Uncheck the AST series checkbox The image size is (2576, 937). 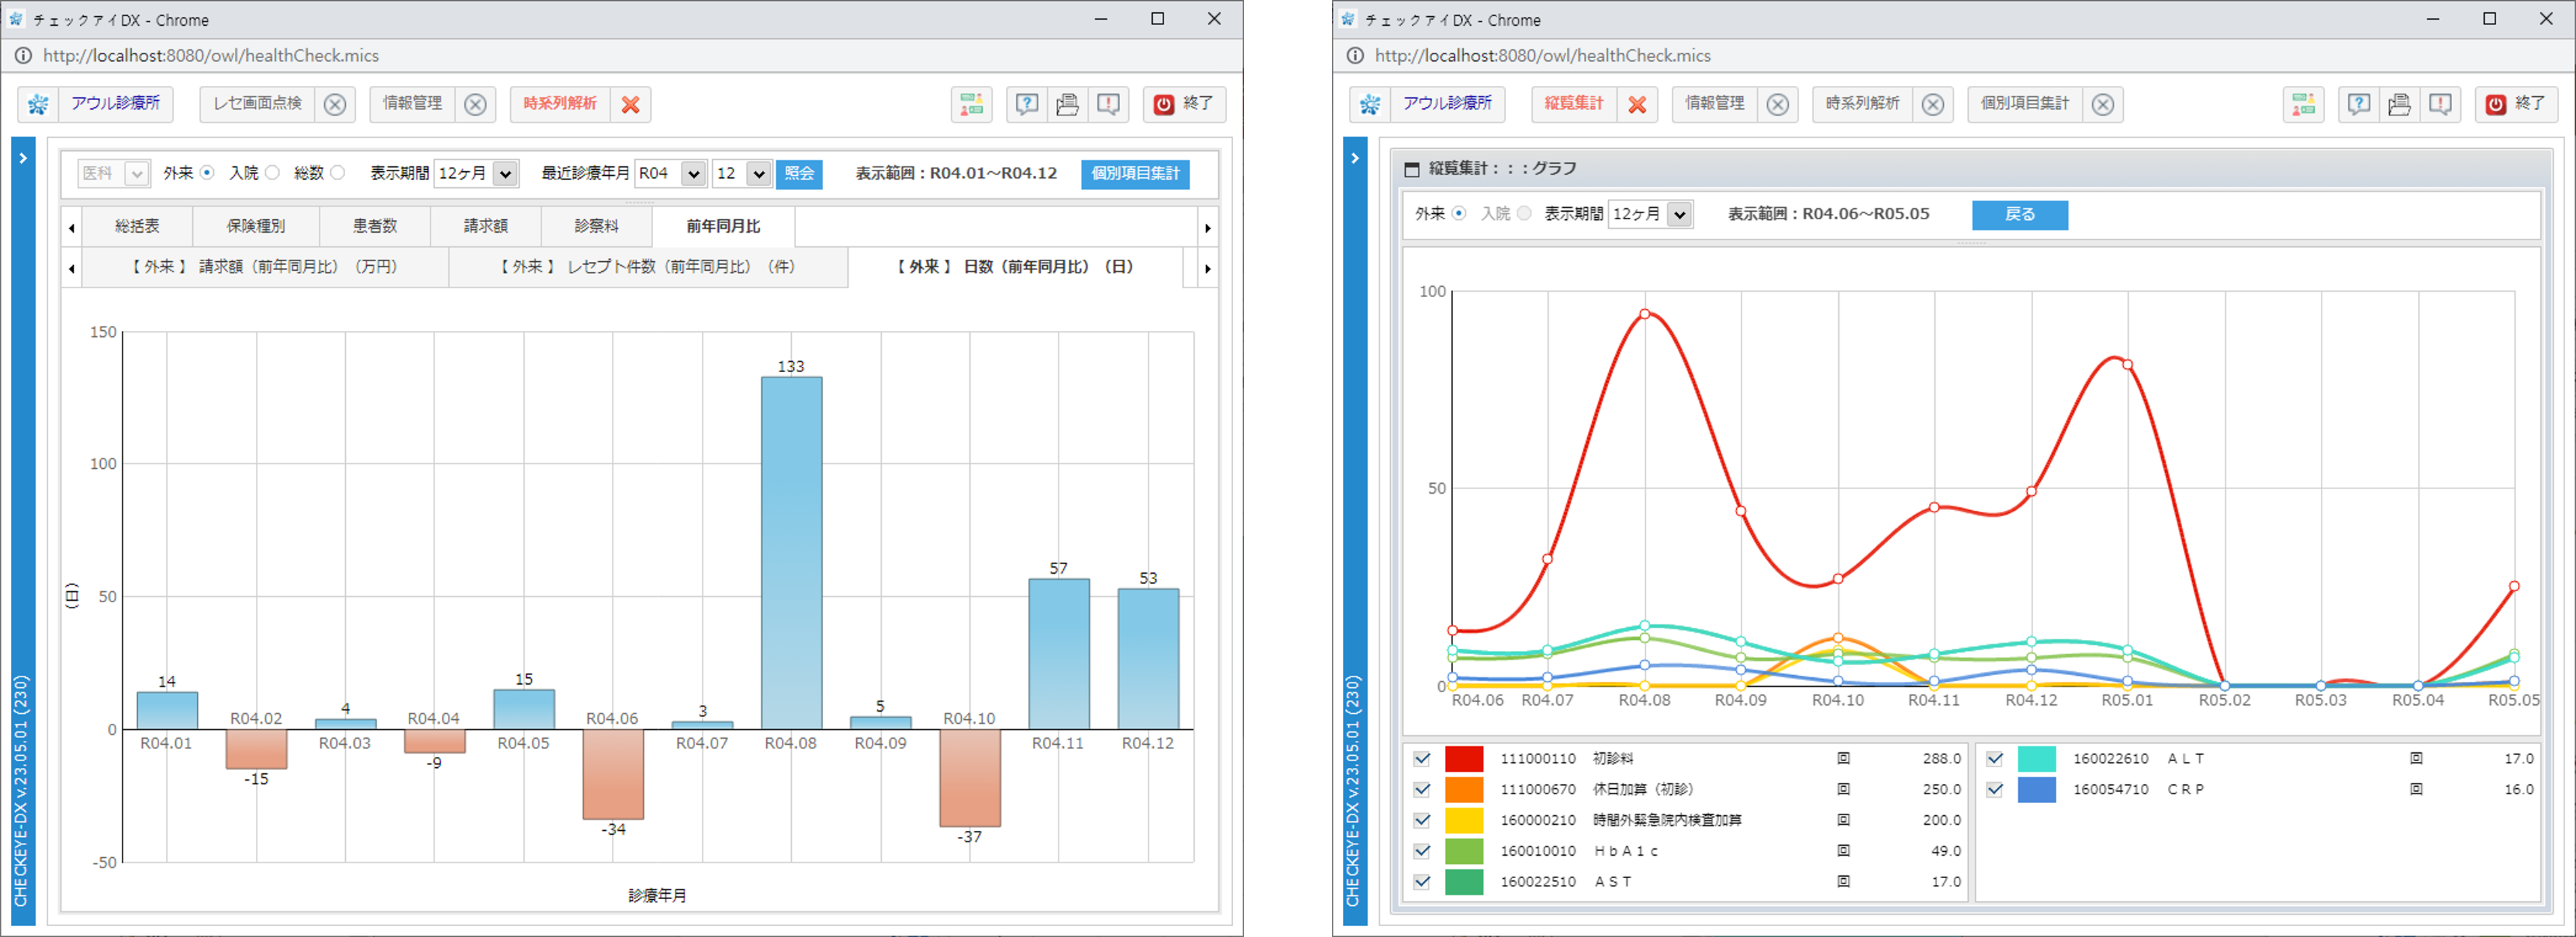1422,882
